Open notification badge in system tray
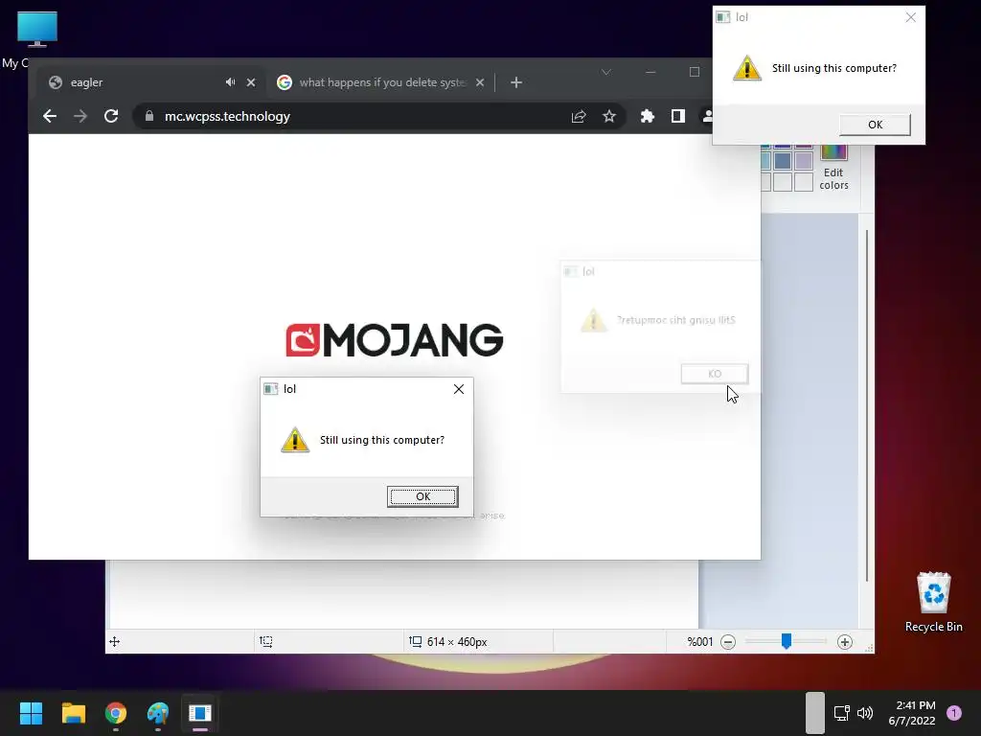The width and height of the screenshot is (981, 736). coord(954,713)
